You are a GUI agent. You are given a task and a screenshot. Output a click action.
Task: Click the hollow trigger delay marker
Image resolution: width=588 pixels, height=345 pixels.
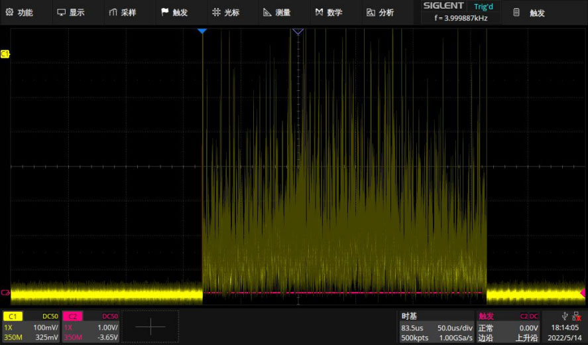coord(298,32)
